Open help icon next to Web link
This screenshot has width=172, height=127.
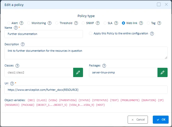coord(141,23)
